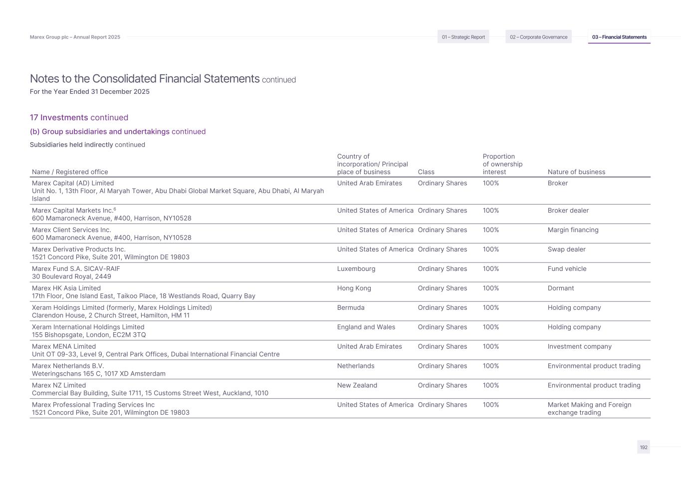Click the Group subsidiaries and undertakings subheading

pos(118,132)
